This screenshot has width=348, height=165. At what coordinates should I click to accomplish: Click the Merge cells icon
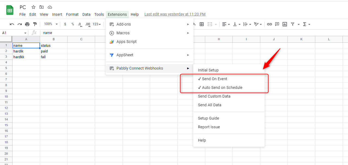210,24
